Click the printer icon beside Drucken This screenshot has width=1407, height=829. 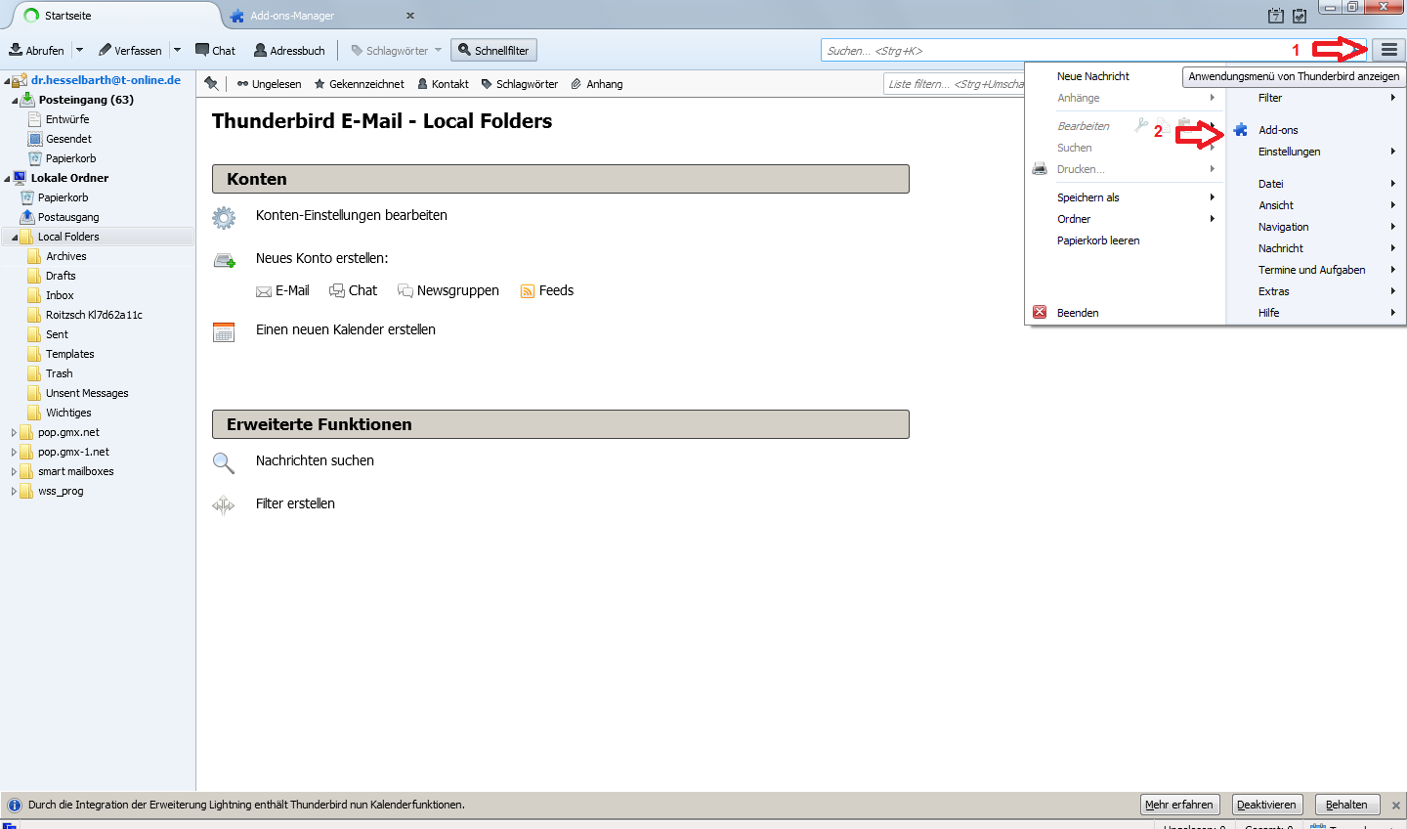(x=1040, y=168)
